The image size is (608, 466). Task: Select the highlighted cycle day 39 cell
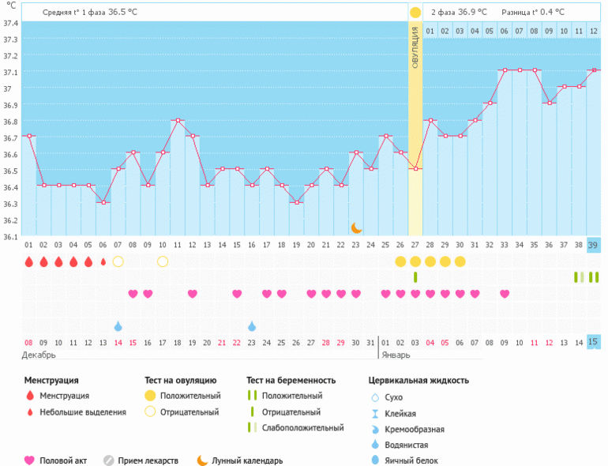594,246
